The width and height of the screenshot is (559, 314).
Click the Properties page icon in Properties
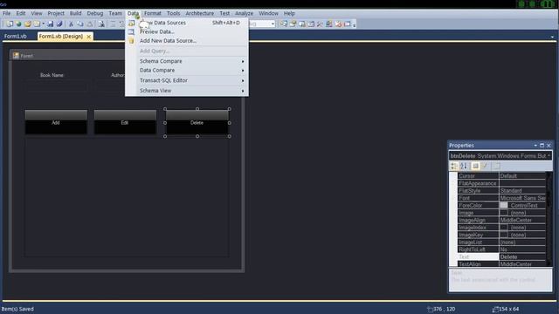pyautogui.click(x=475, y=166)
